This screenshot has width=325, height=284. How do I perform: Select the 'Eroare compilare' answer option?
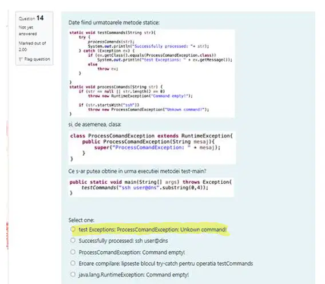tap(73, 263)
